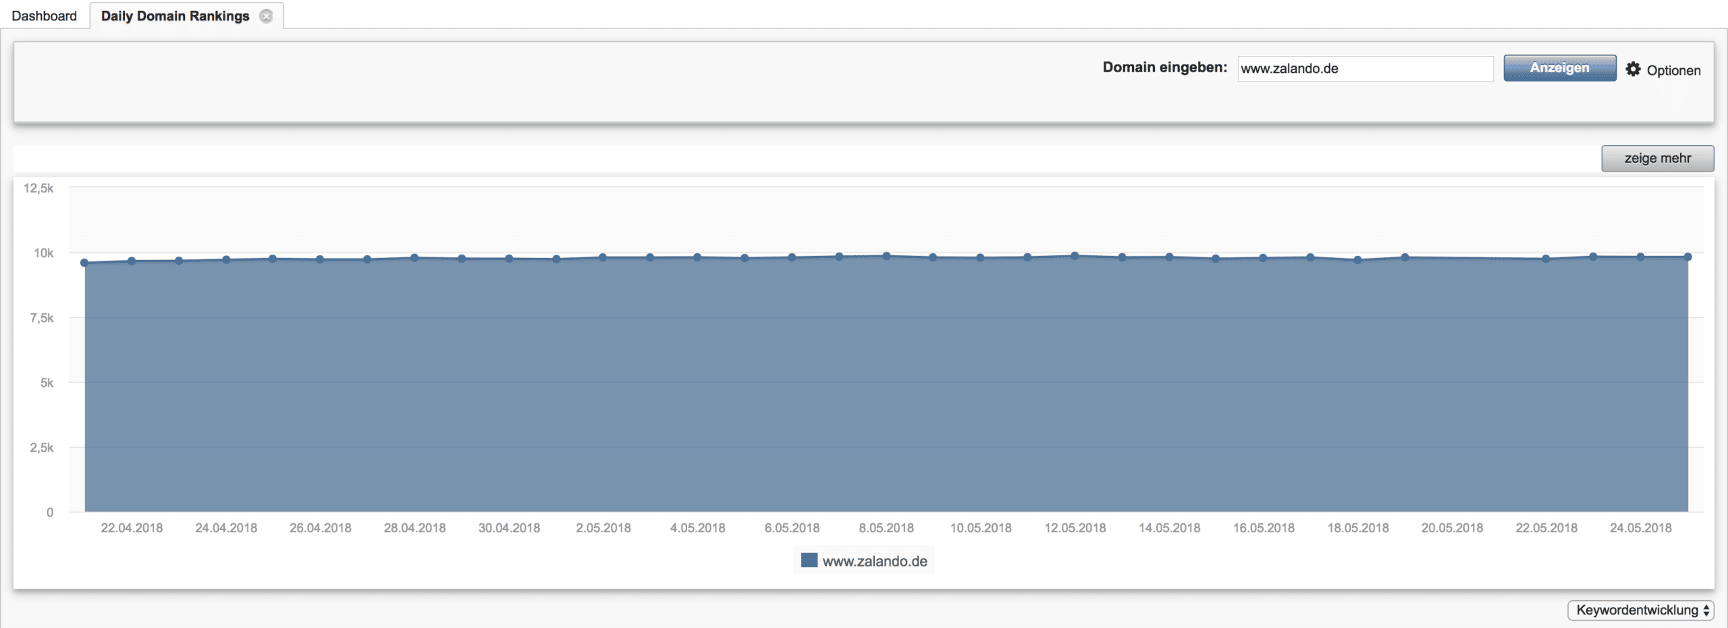The width and height of the screenshot is (1728, 628).
Task: Select the Daily Domain Rankings tab
Action: pyautogui.click(x=175, y=16)
